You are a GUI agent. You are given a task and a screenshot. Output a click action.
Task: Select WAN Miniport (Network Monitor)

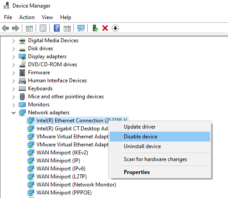(x=76, y=185)
